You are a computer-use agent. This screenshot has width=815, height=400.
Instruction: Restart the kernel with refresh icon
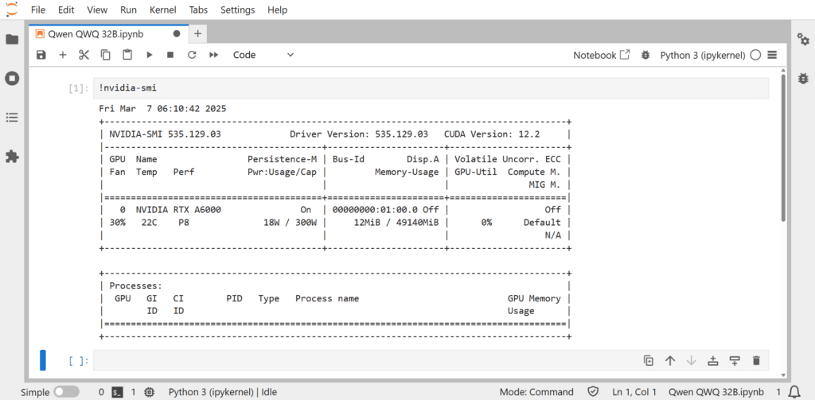pyautogui.click(x=192, y=55)
